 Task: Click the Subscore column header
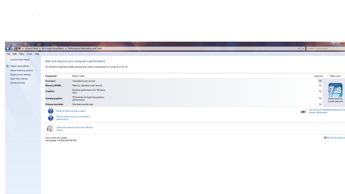click(318, 76)
